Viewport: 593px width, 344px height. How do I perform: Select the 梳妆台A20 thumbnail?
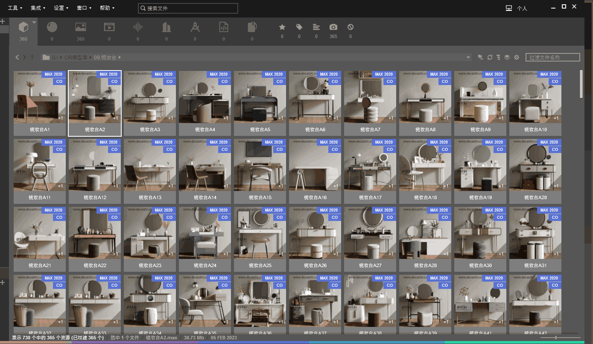(535, 165)
